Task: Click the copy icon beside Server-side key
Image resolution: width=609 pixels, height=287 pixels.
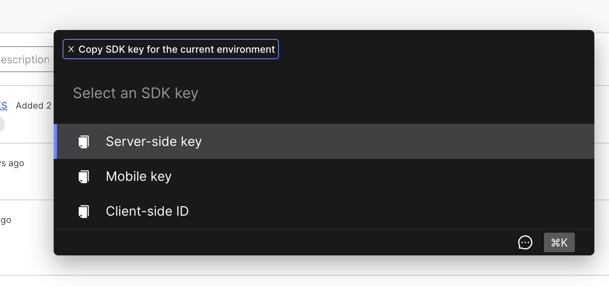Action: [83, 141]
